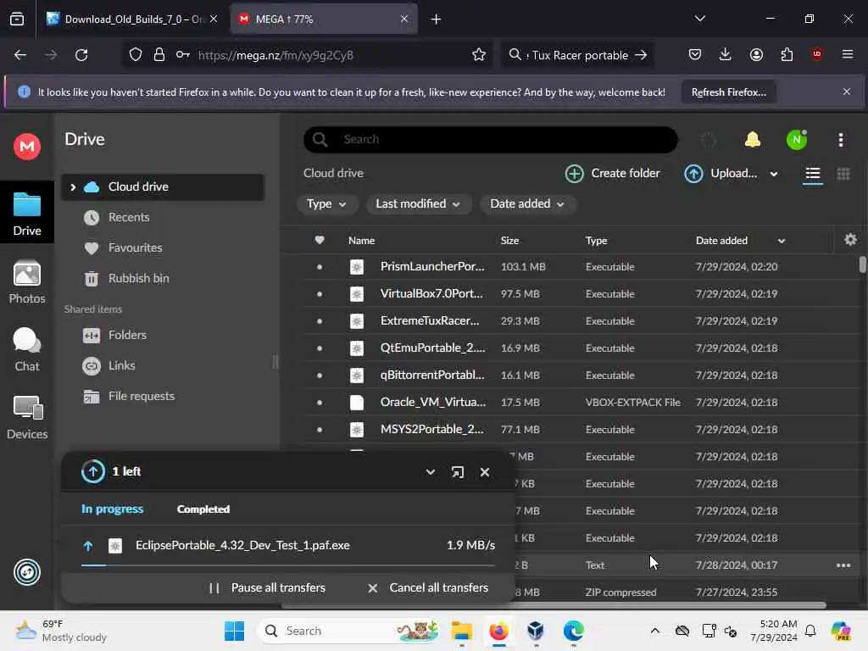The height and width of the screenshot is (651, 868).
Task: Open the Type filter dropdown
Action: click(x=326, y=203)
